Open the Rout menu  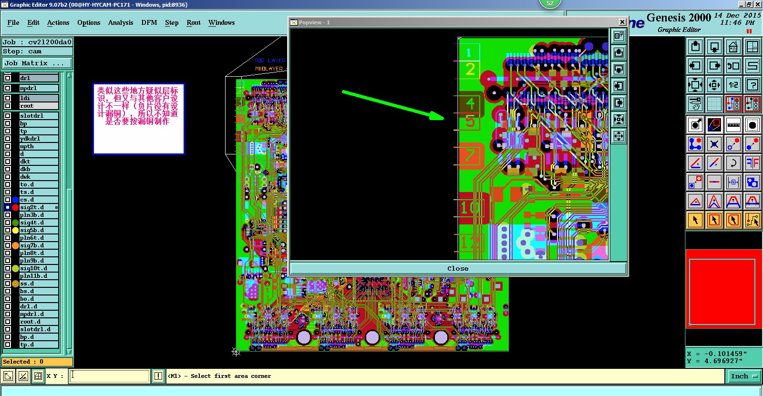[194, 22]
